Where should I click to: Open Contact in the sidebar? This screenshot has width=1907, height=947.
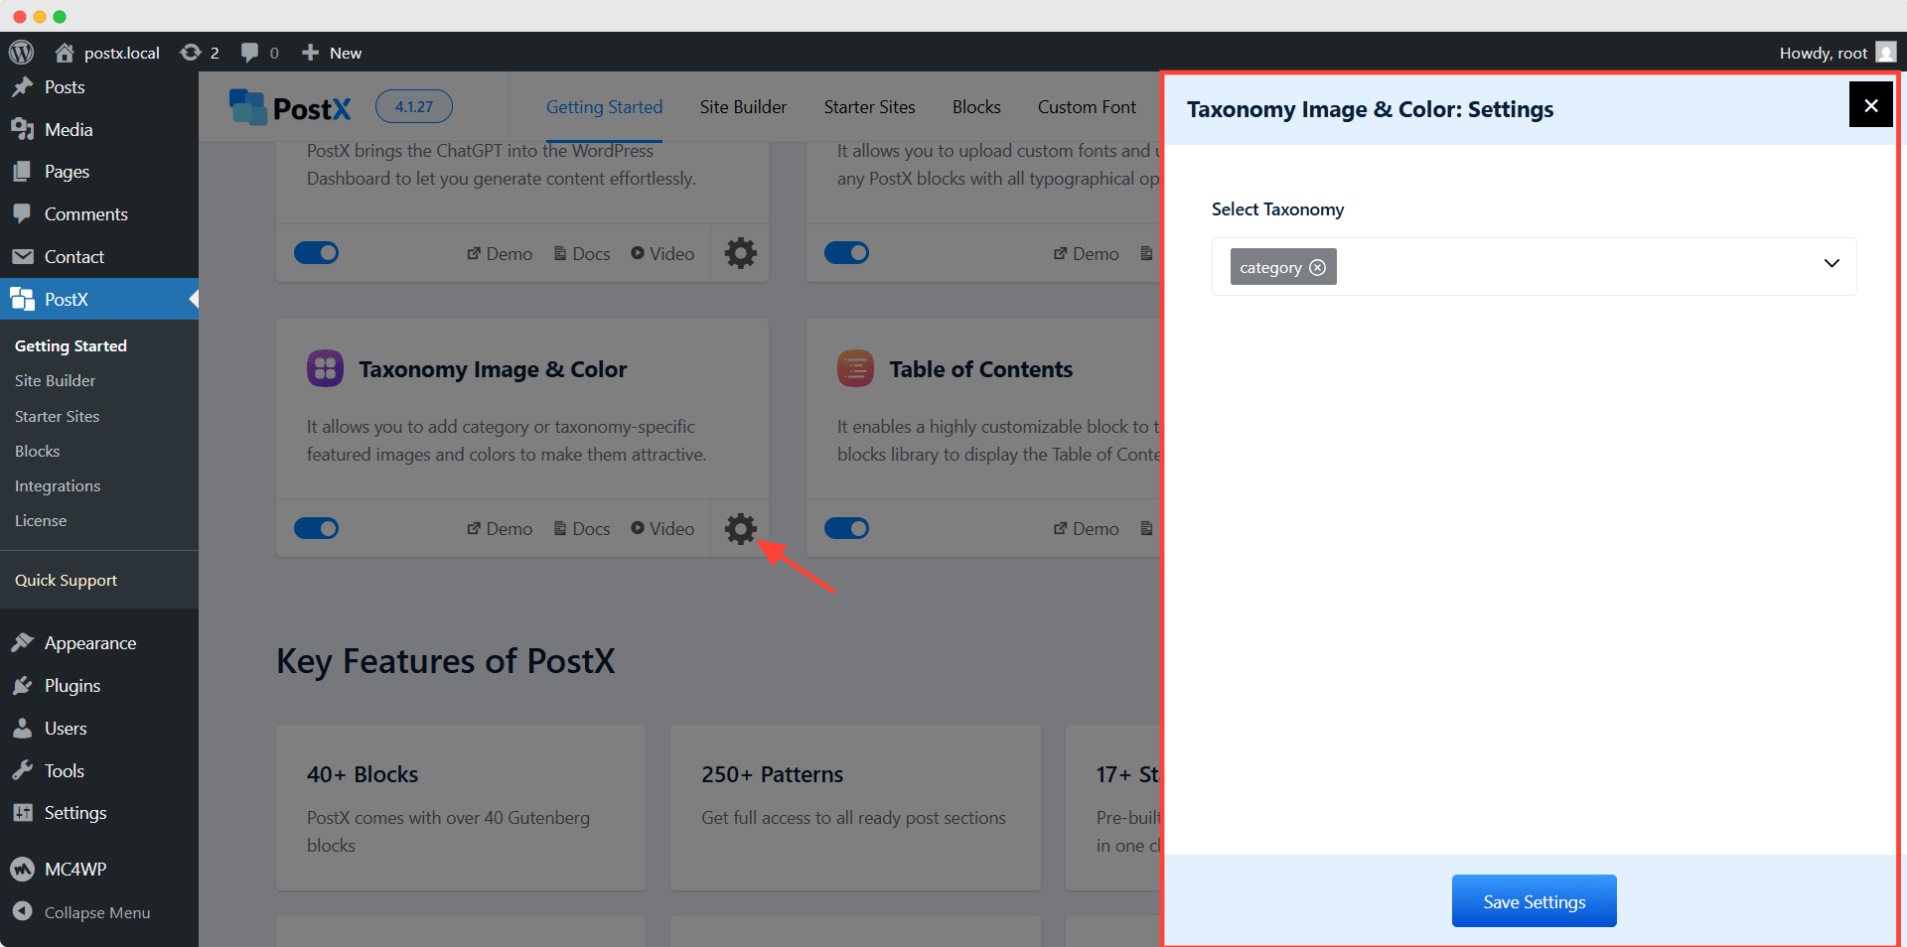coord(99,257)
